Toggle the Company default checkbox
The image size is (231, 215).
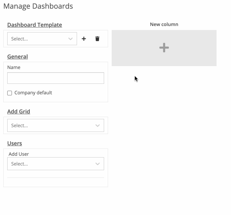[x=9, y=93]
